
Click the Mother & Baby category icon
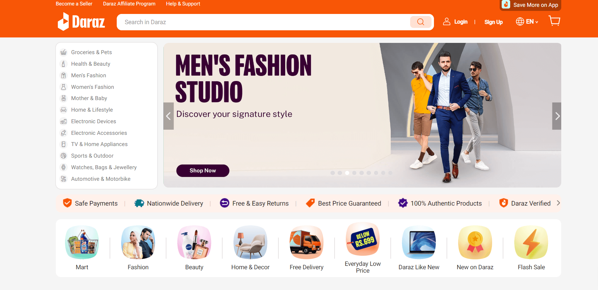click(64, 98)
